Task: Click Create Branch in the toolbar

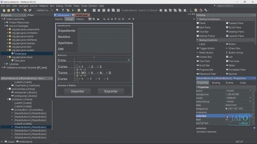Action: pyautogui.click(x=129, y=10)
